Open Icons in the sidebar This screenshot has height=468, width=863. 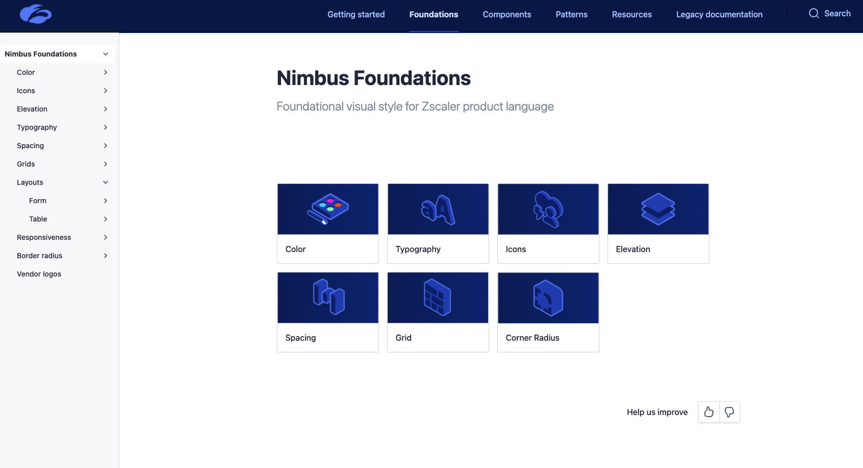pos(26,91)
